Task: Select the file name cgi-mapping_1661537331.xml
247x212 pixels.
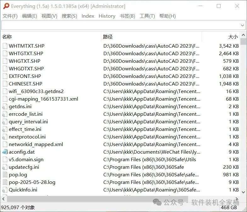Action: tap(43, 99)
